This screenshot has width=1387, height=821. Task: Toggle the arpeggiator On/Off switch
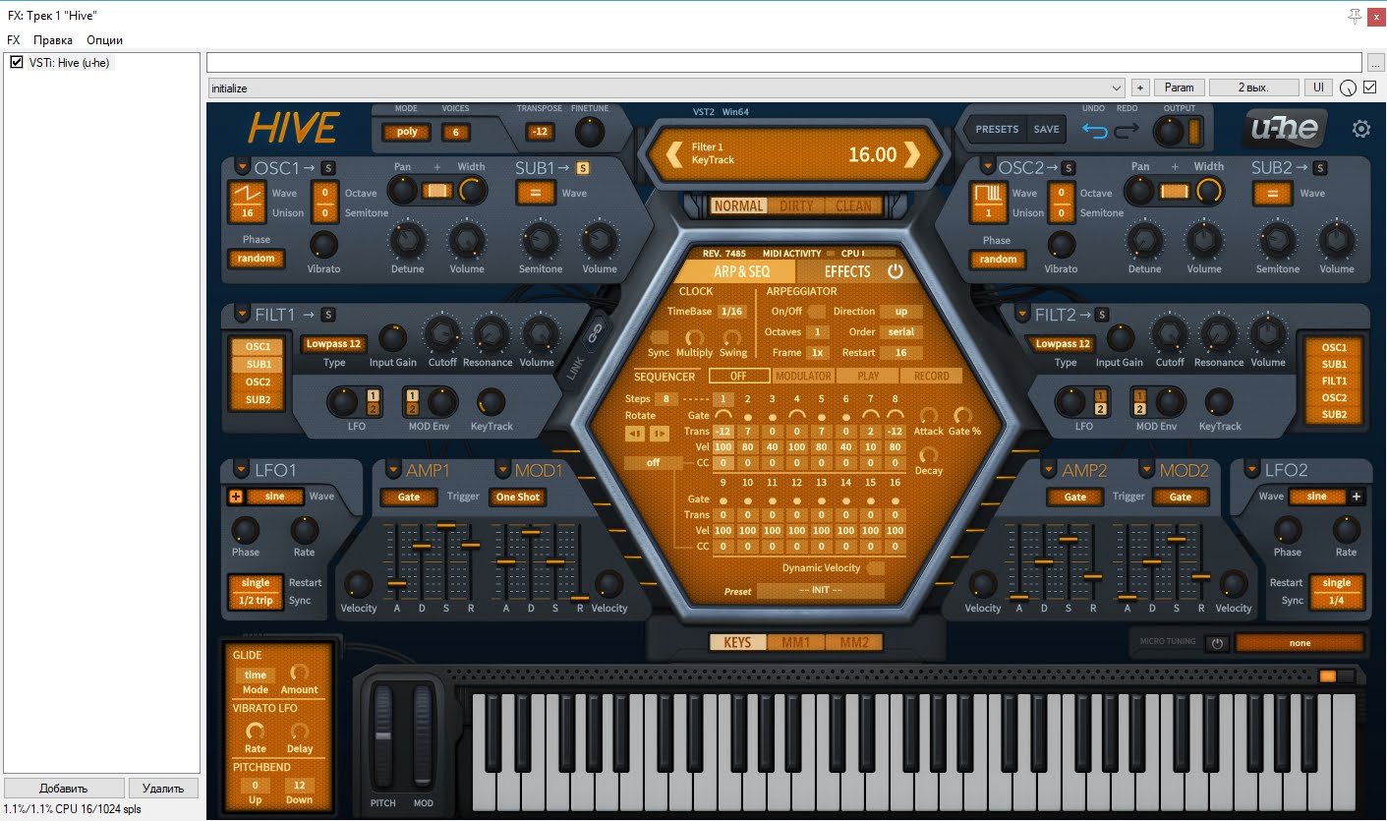pyautogui.click(x=816, y=312)
